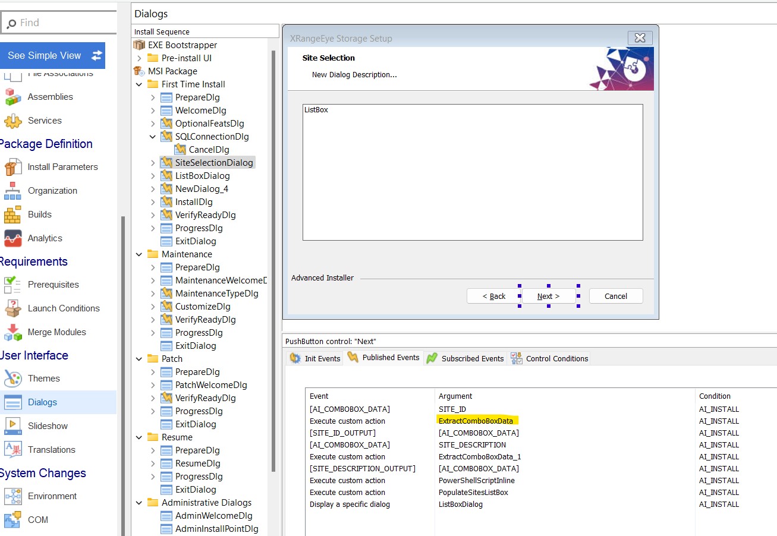Open Install Parameters

[x=62, y=167]
